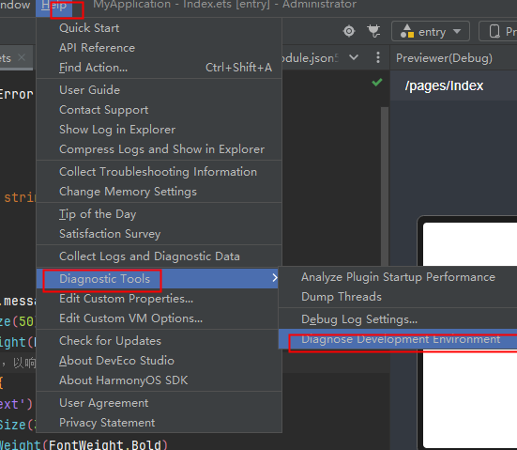Click the green checkmark inspection icon

(377, 83)
